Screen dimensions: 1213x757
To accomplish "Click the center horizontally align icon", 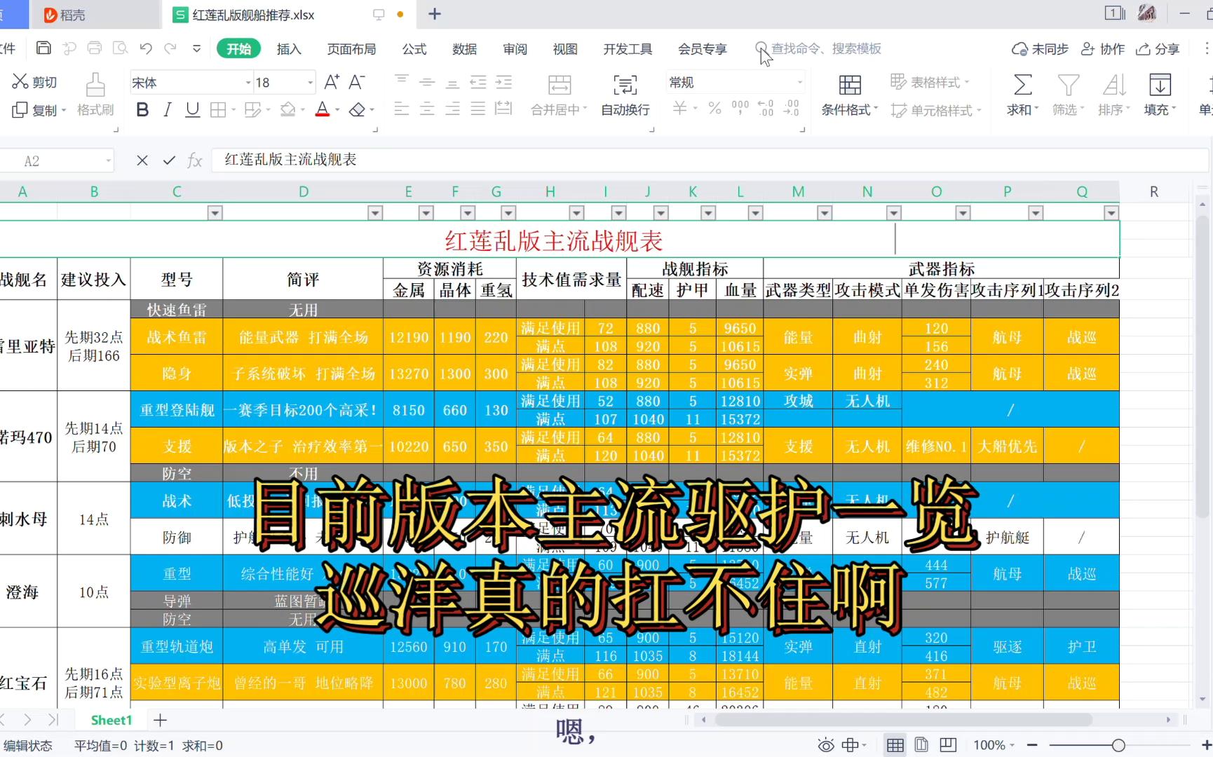I will click(427, 109).
